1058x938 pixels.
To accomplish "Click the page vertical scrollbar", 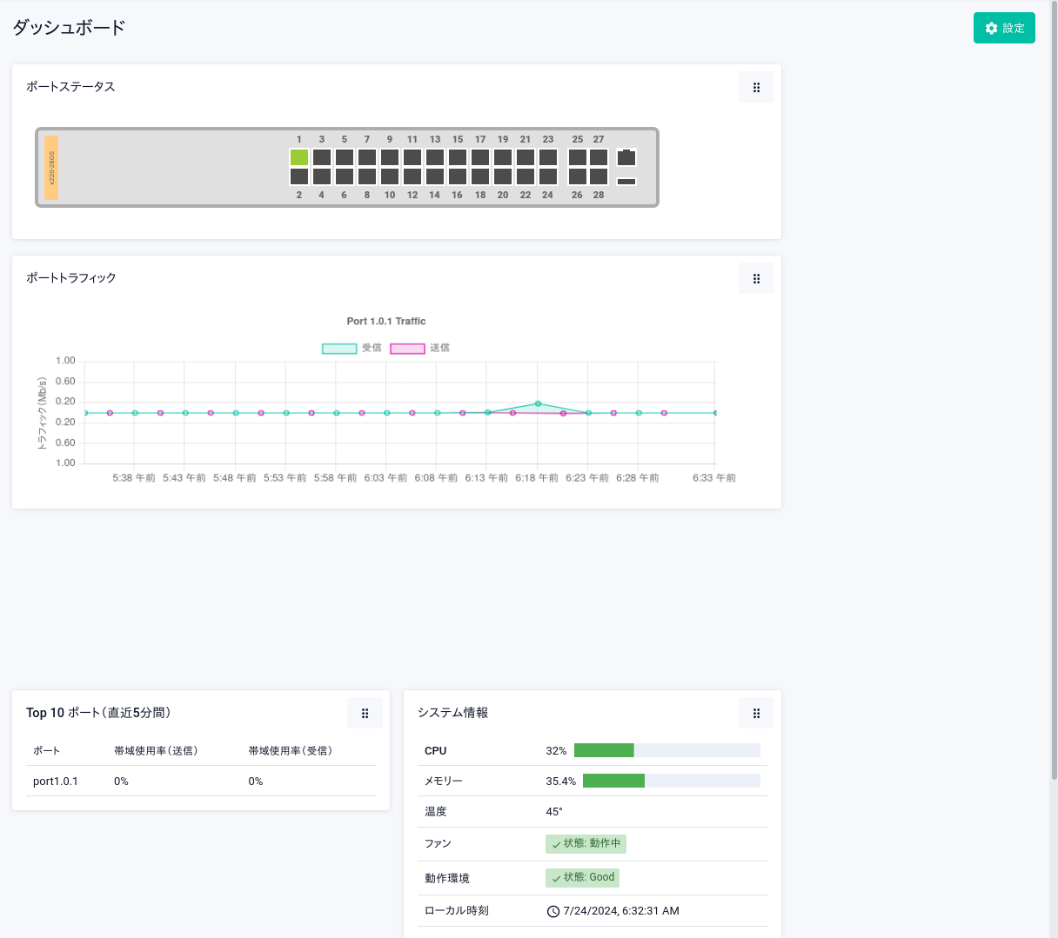I will click(1054, 391).
